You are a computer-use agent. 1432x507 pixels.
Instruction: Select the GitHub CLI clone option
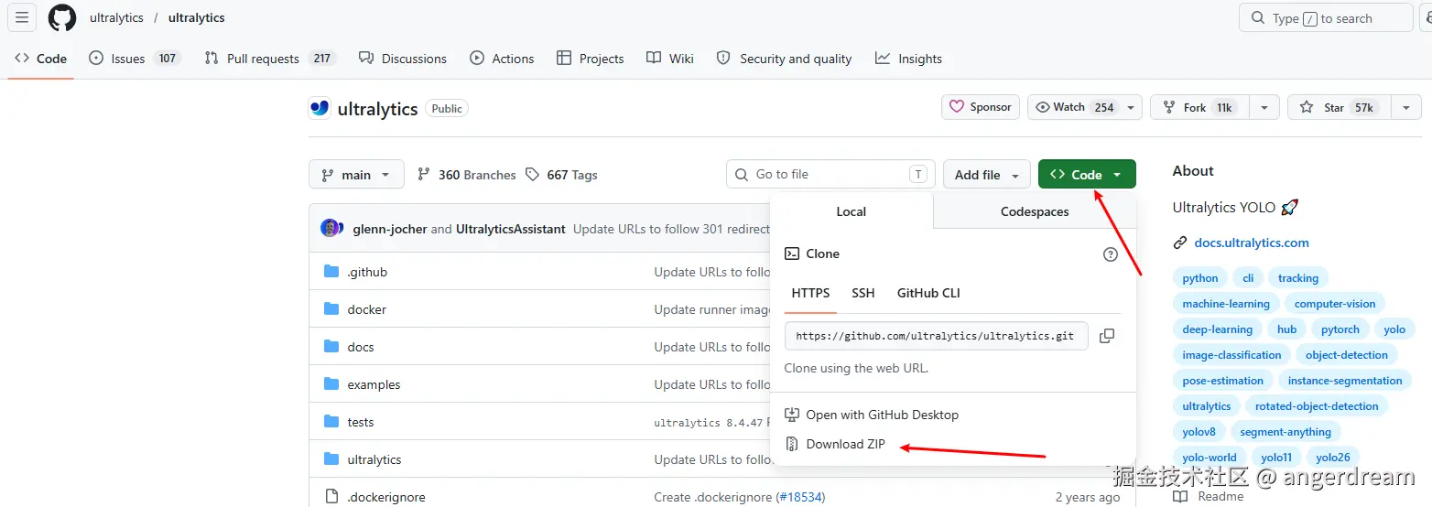tap(928, 294)
